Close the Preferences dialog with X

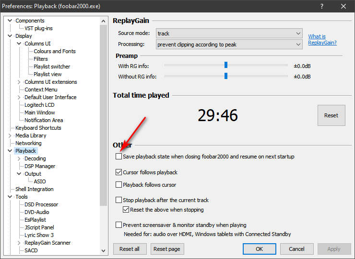coord(343,6)
